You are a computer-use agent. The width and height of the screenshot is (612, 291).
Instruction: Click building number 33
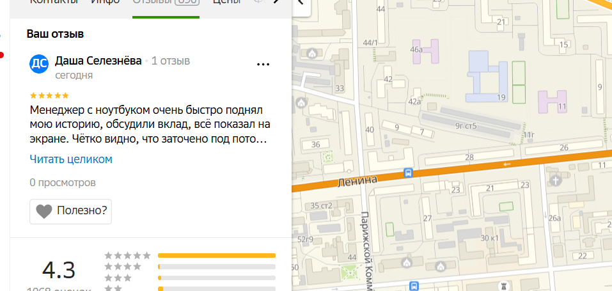(340, 89)
